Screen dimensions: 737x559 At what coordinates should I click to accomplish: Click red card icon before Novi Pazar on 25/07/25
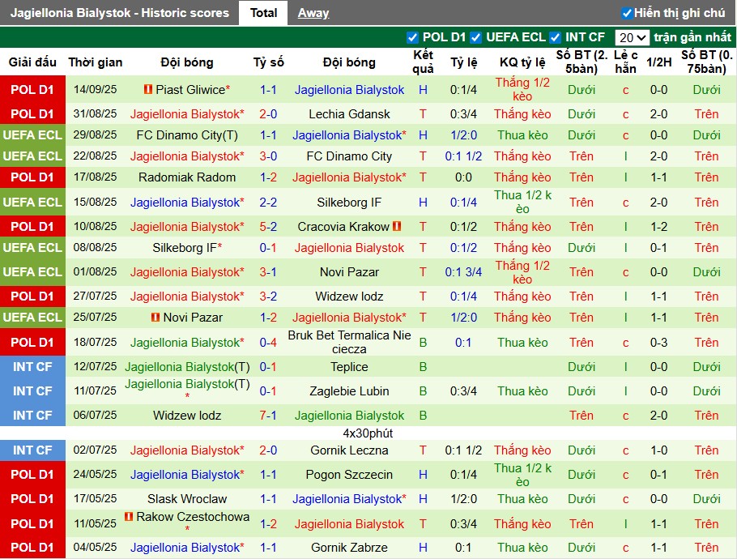click(155, 318)
